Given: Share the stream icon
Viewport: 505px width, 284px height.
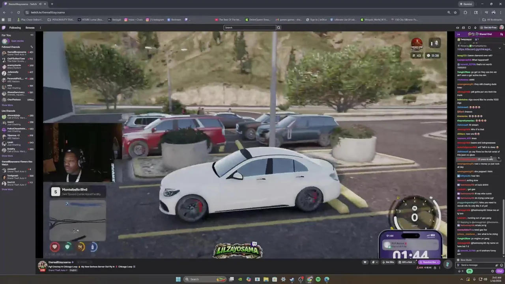Looking at the screenshot, I should coord(435,268).
